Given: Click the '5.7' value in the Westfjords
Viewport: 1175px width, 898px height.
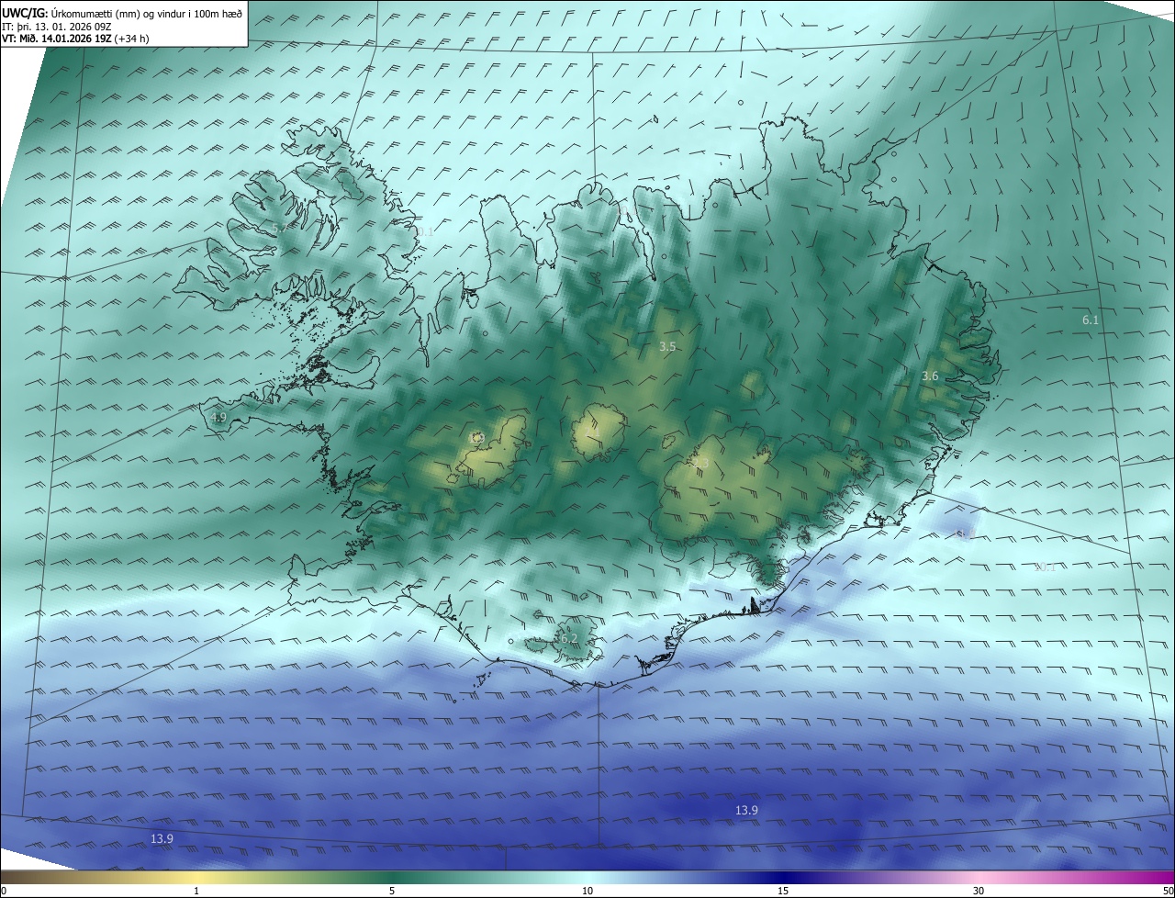Looking at the screenshot, I should 278,228.
